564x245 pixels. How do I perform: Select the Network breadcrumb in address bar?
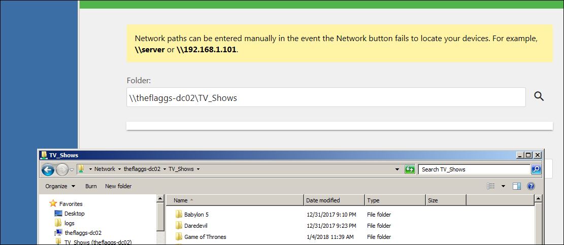point(105,169)
